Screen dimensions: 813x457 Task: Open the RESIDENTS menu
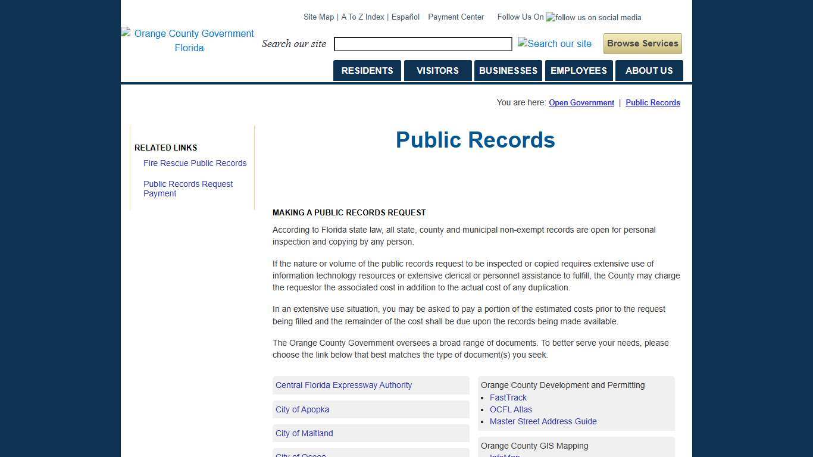(367, 70)
